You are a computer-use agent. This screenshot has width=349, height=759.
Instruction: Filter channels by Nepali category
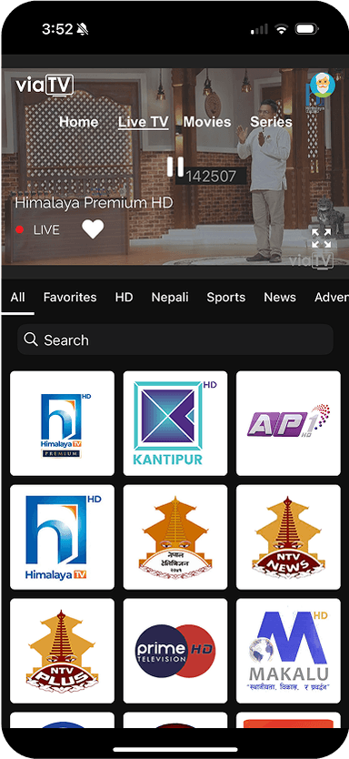(170, 298)
